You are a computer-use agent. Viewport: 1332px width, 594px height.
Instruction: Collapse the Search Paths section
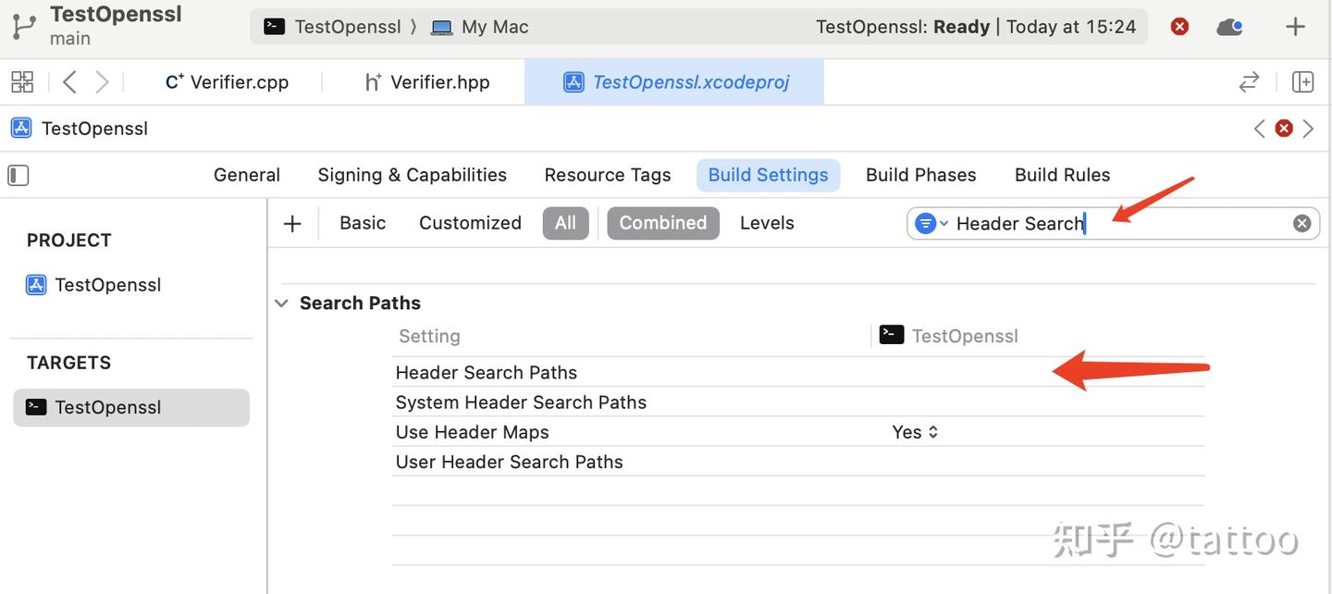[281, 303]
